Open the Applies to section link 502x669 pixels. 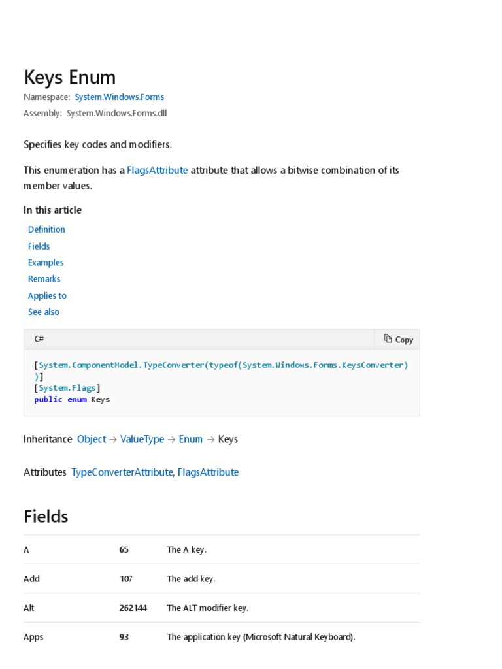point(47,295)
